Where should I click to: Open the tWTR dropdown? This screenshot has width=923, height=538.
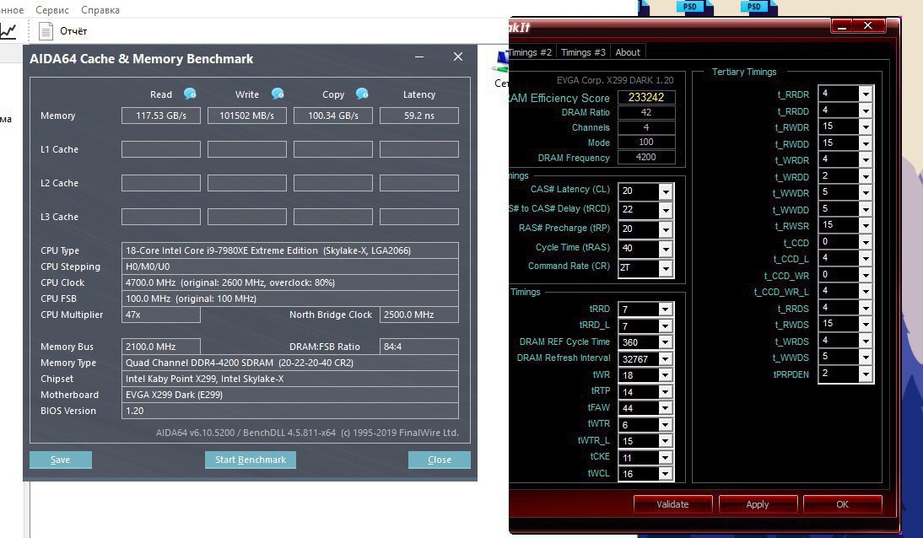point(665,425)
